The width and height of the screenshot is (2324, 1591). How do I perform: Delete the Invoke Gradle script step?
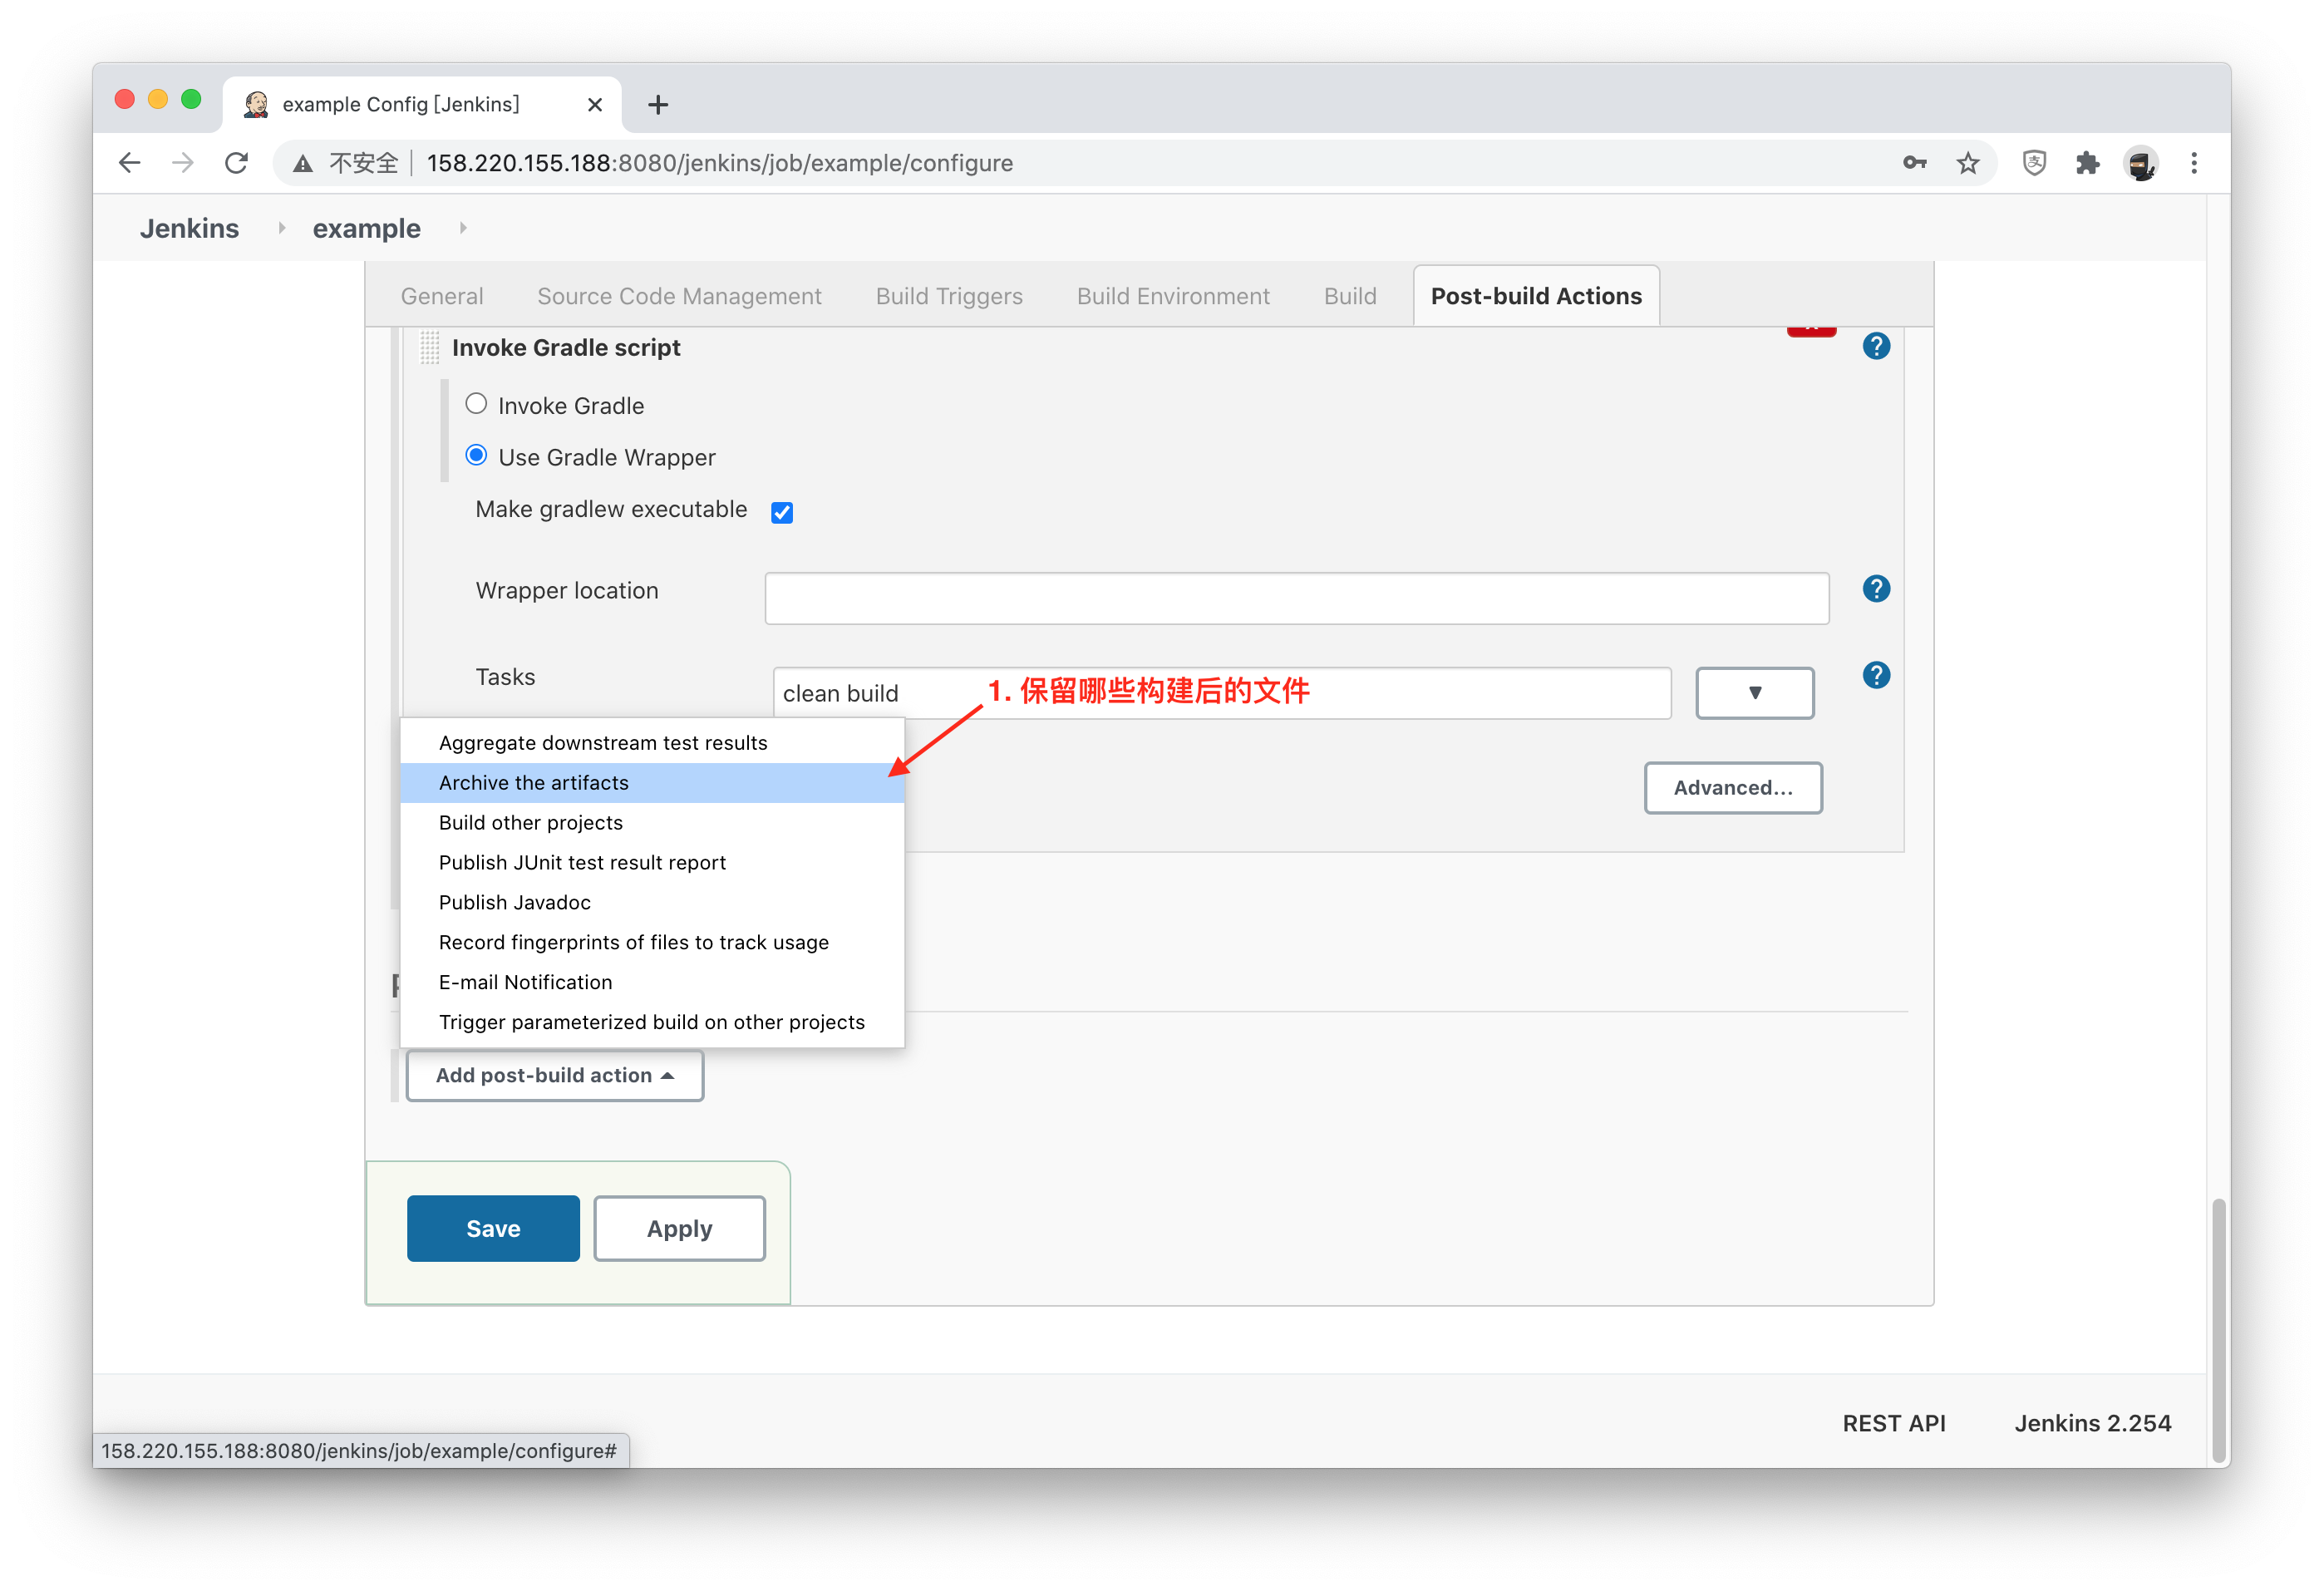1811,331
